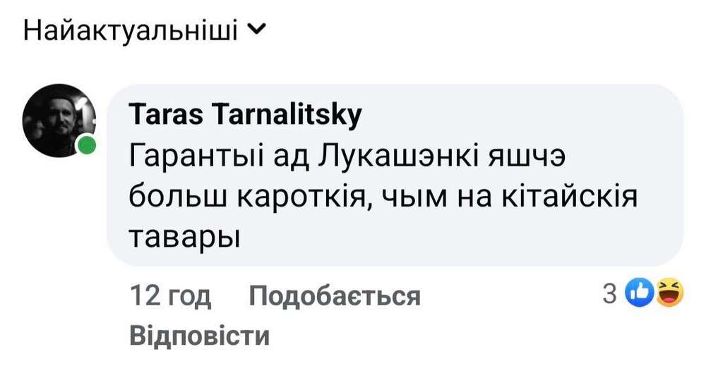Open the Taras Tarnalitsky name link
The image size is (706, 373).
[x=246, y=114]
